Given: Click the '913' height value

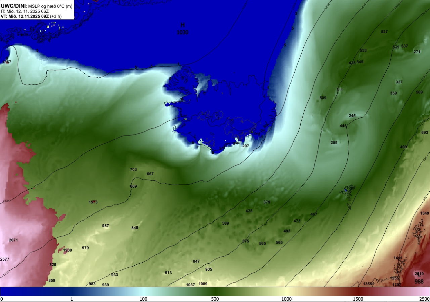Looking at the screenshot, I should click(x=168, y=273).
